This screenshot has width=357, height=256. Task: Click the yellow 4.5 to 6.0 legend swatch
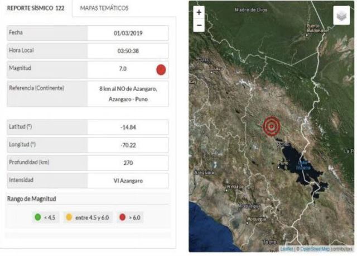[70, 217]
